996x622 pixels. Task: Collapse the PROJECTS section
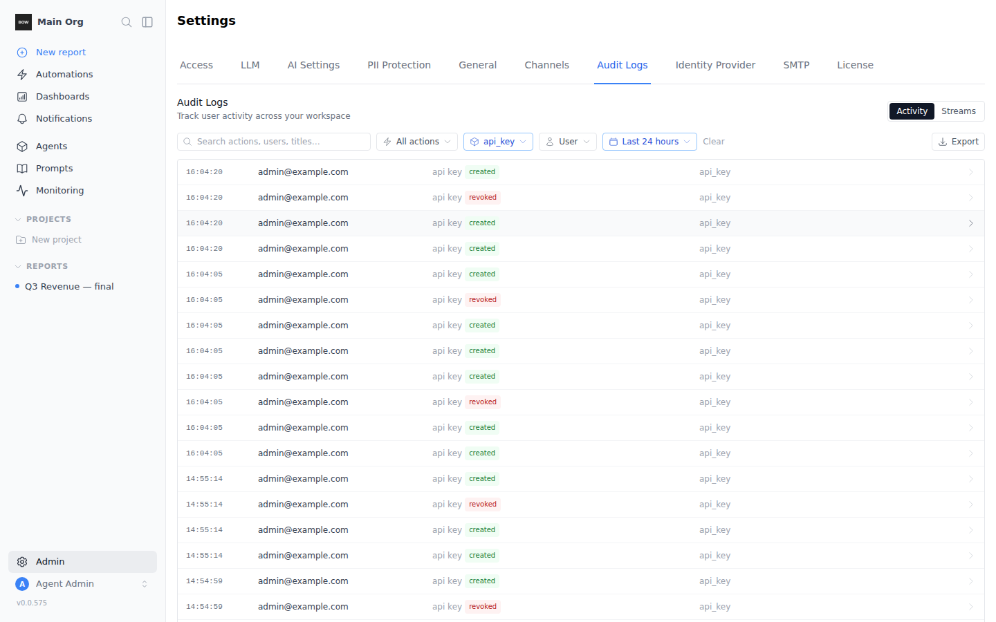43,219
